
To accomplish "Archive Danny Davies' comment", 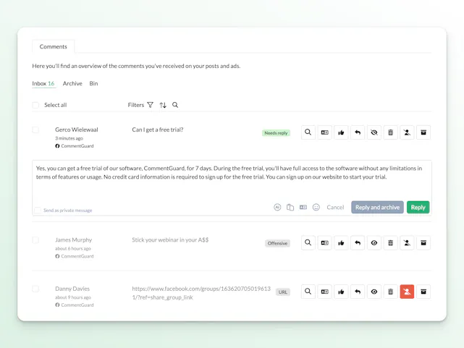I will [423, 292].
